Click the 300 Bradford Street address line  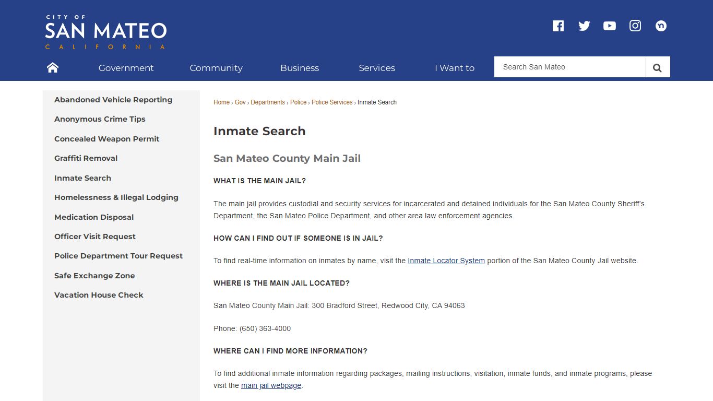click(x=339, y=305)
